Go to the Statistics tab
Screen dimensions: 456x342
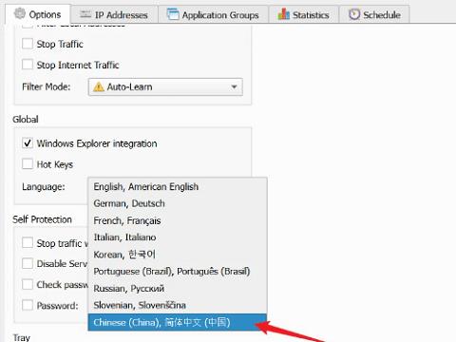pyautogui.click(x=304, y=14)
